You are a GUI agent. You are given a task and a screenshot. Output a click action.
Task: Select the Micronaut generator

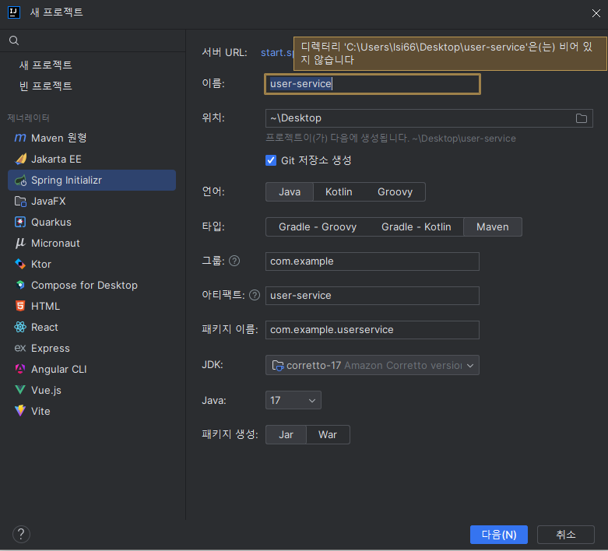point(92,243)
